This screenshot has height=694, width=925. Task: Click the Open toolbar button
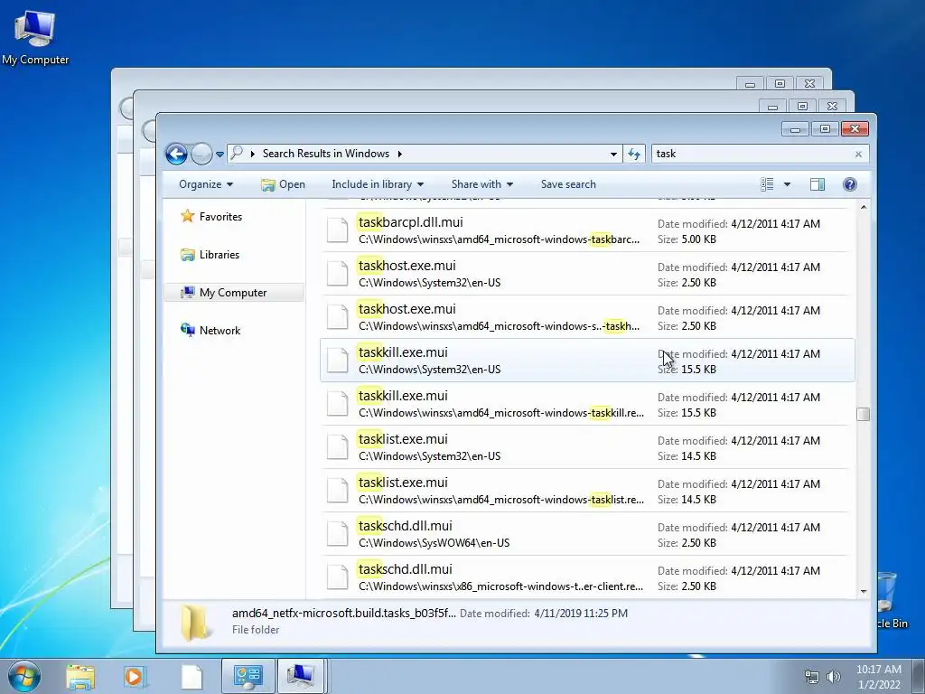[283, 184]
